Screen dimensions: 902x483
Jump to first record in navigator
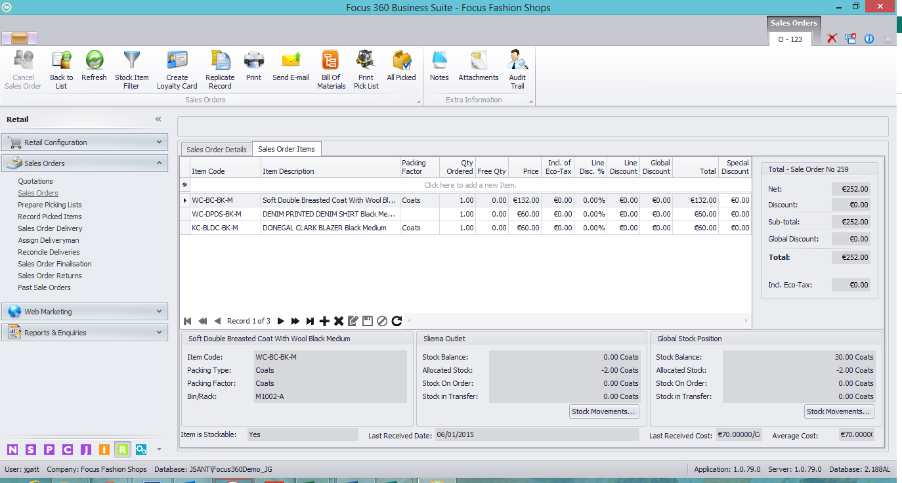point(188,321)
